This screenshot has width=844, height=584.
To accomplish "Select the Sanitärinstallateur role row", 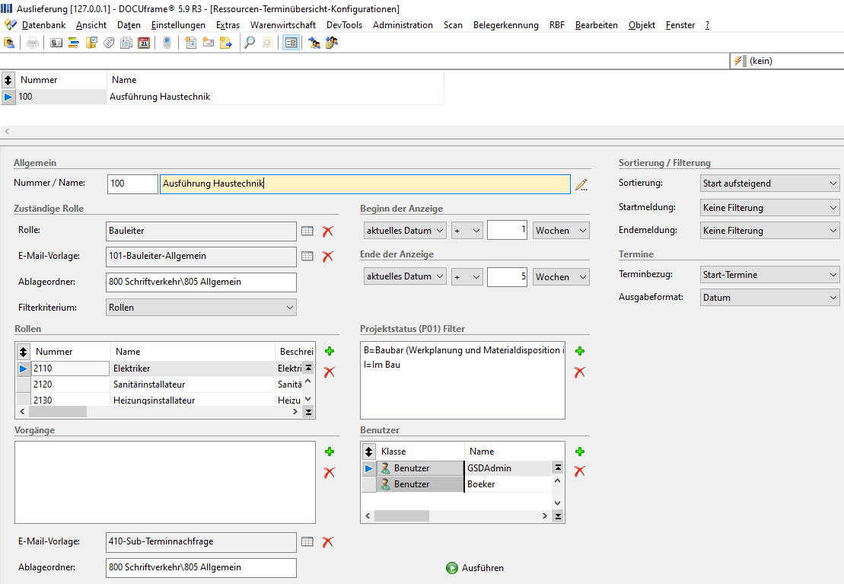I will click(159, 385).
